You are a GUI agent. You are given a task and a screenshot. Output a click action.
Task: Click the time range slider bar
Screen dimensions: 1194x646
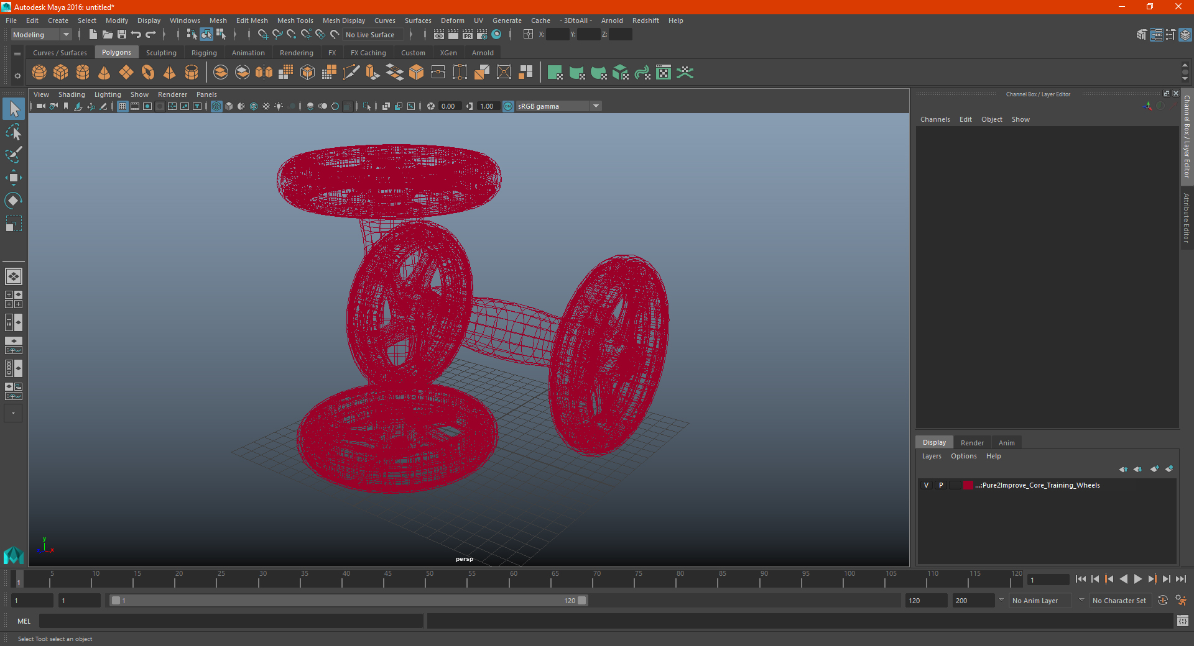click(348, 601)
